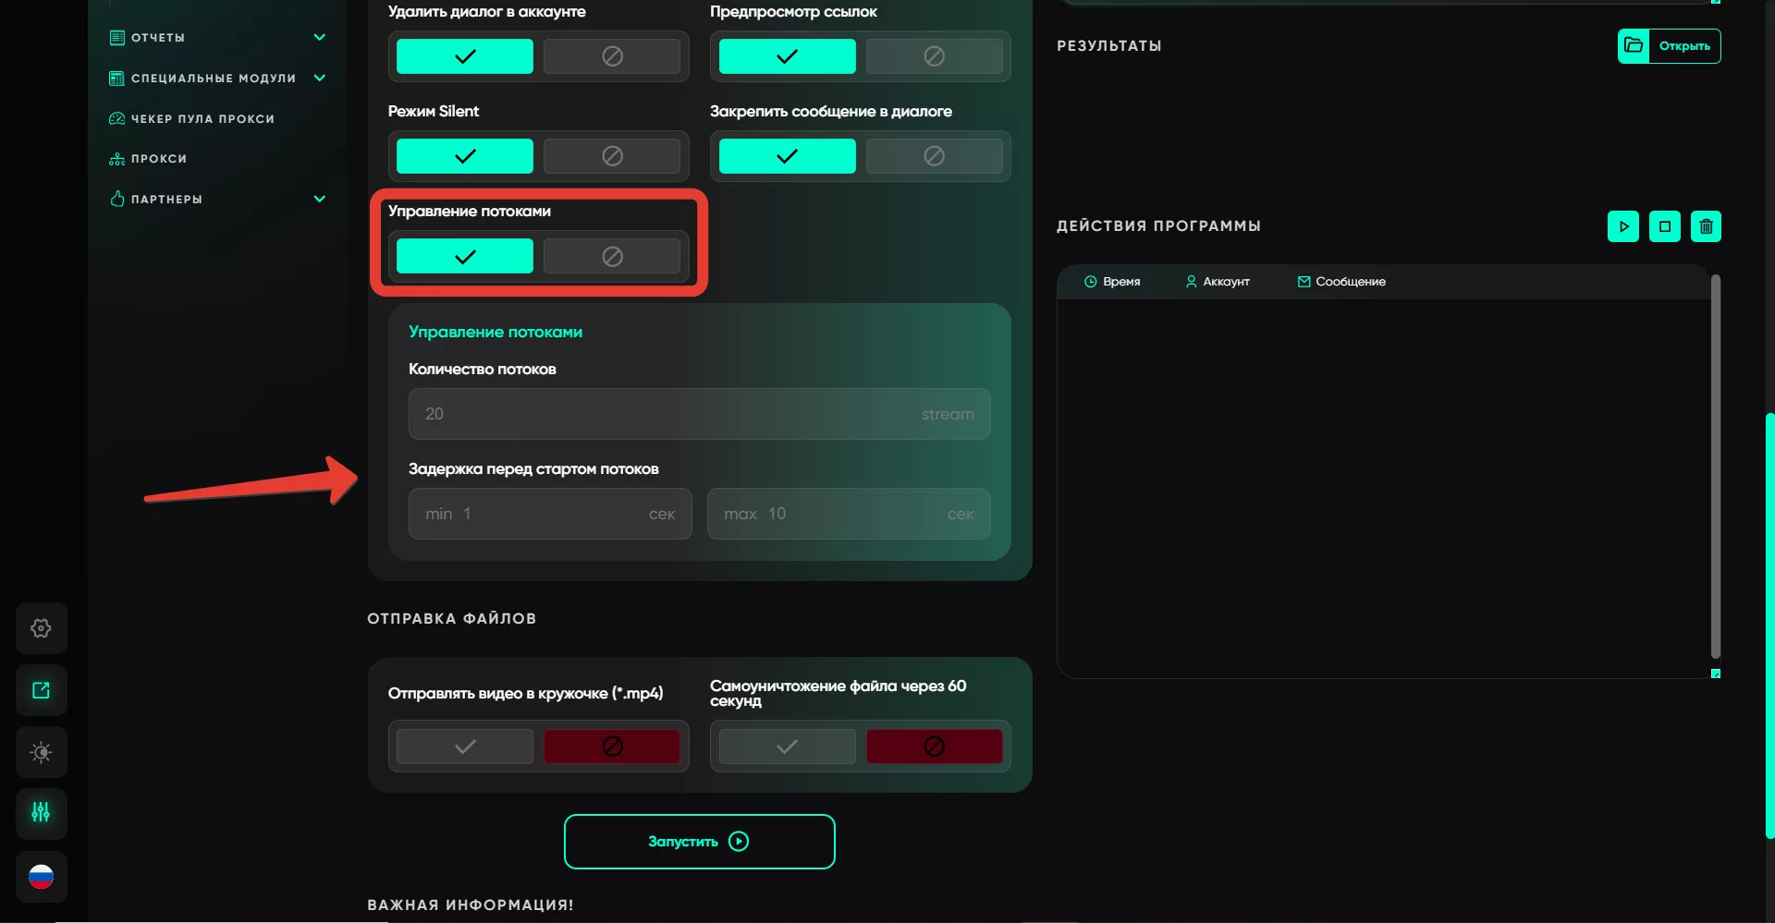Disable Режим Silent
The width and height of the screenshot is (1775, 923).
612,156
